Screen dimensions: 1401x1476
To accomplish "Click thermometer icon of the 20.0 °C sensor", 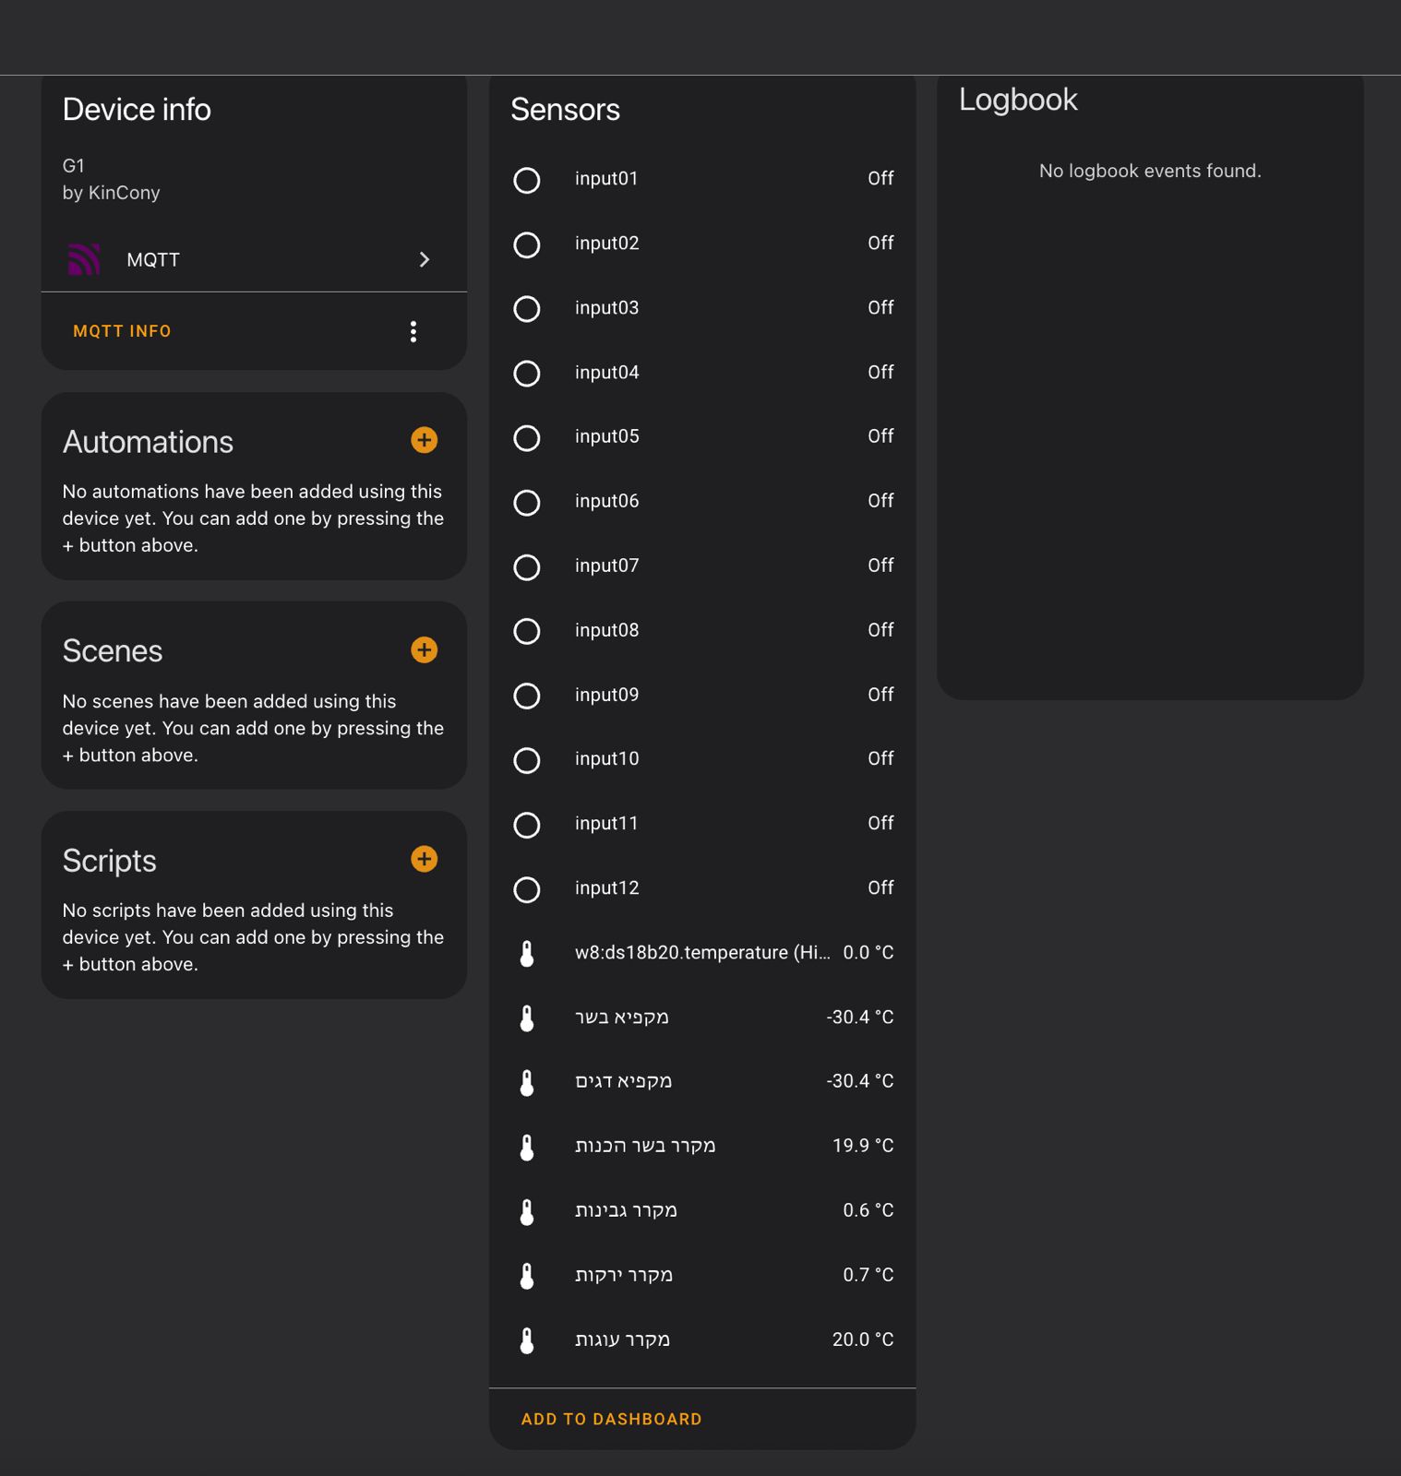I will [x=527, y=1340].
